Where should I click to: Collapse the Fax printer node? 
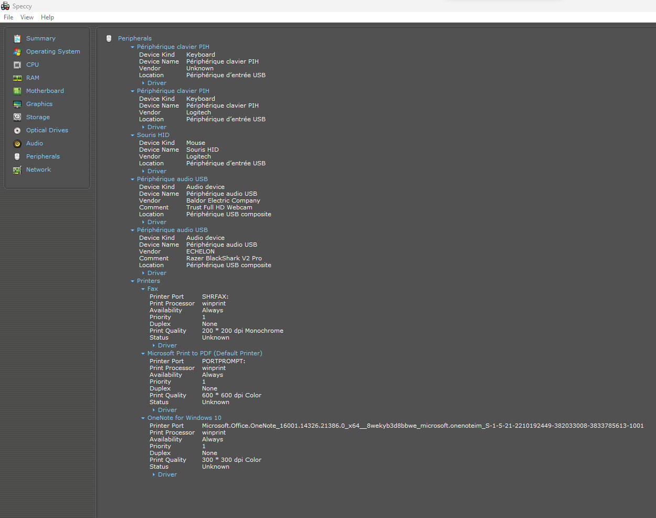143,289
